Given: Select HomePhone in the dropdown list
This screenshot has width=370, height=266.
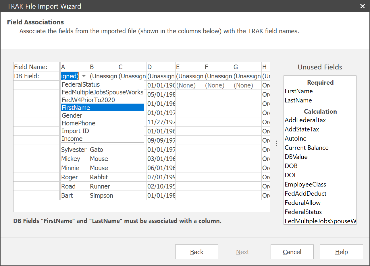Looking at the screenshot, I should point(78,123).
